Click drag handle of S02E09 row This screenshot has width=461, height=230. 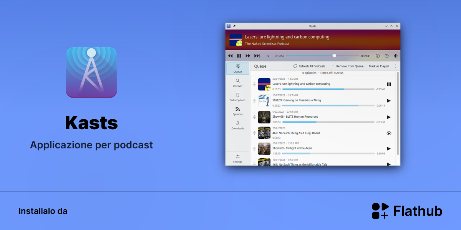pyautogui.click(x=254, y=101)
